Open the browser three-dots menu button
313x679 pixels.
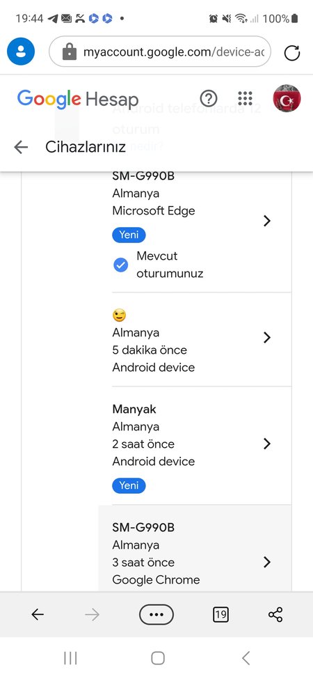156,614
